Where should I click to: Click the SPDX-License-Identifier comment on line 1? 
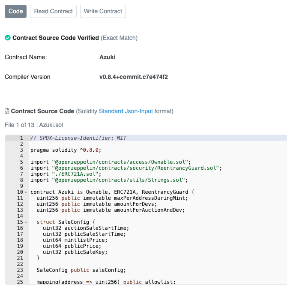[78, 138]
